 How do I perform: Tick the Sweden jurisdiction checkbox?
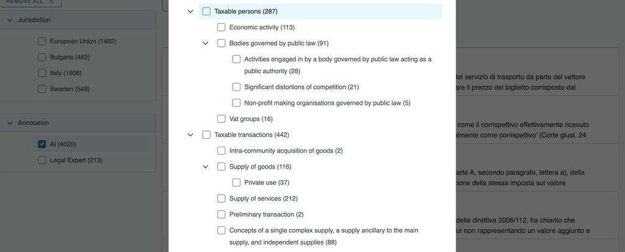(x=42, y=89)
